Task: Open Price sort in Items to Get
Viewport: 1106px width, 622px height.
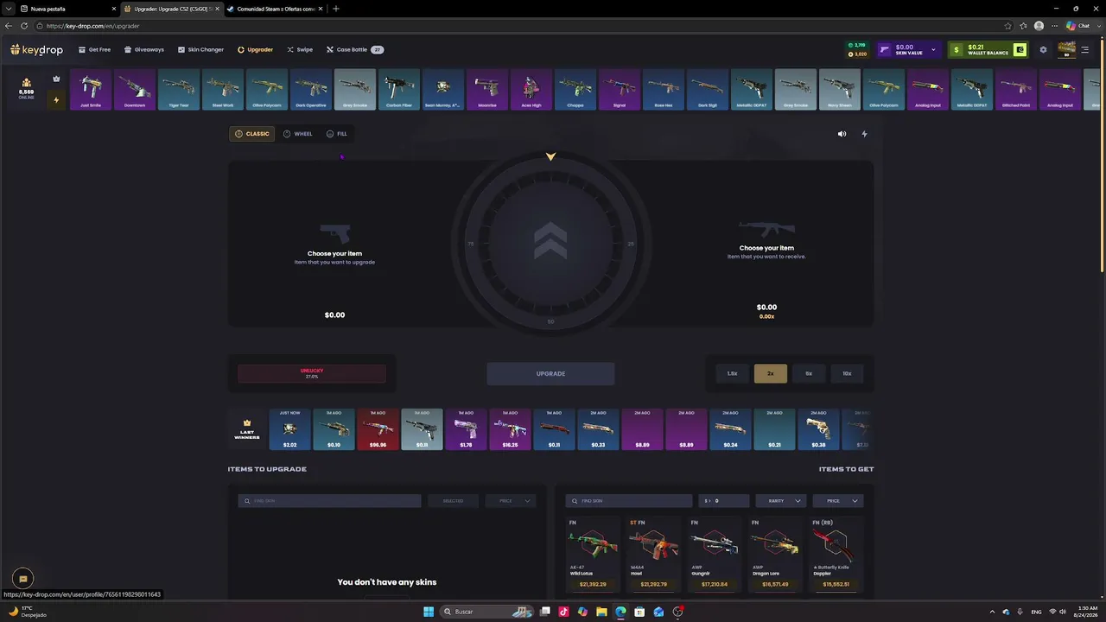Action: click(x=838, y=501)
